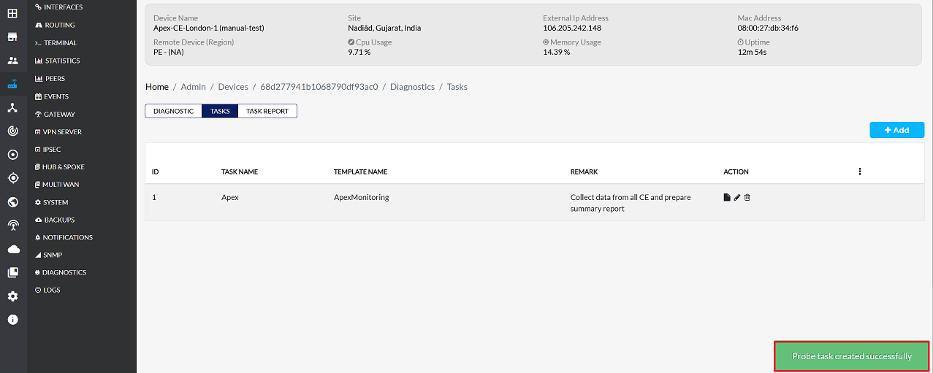The height and width of the screenshot is (373, 933).
Task: Open the dashboard grid icon in left rail
Action: coord(12,13)
